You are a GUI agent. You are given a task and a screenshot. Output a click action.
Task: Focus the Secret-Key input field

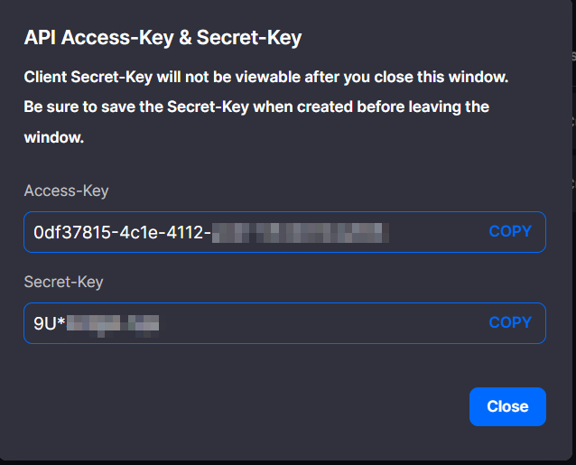pyautogui.click(x=316, y=323)
